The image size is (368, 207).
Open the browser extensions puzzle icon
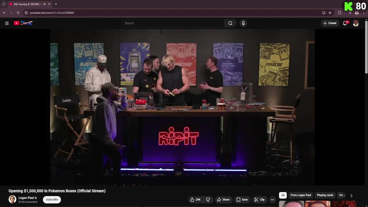tap(340, 13)
